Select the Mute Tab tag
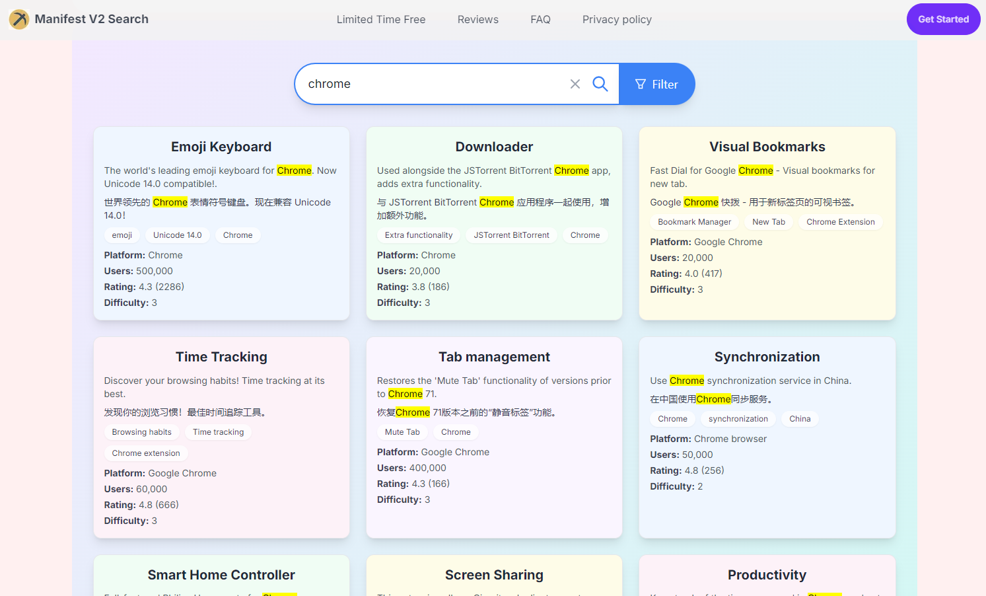 [x=402, y=432]
